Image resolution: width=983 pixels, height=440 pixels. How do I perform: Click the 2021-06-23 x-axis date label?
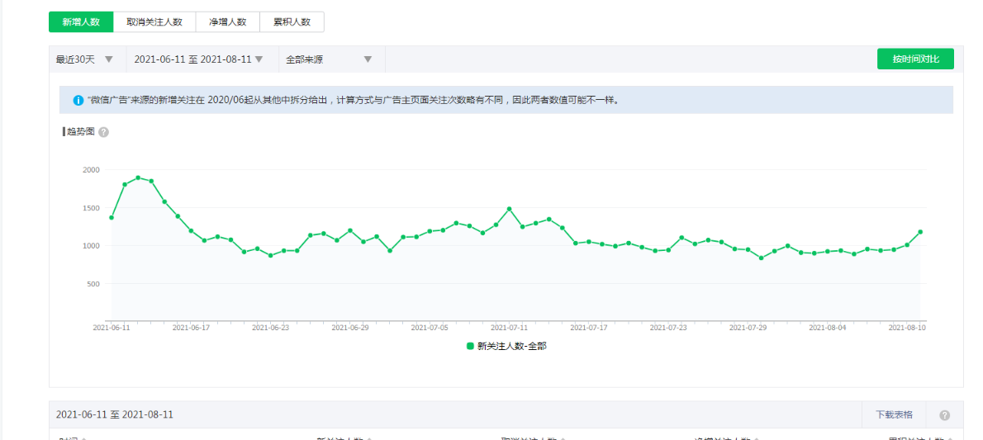[271, 328]
